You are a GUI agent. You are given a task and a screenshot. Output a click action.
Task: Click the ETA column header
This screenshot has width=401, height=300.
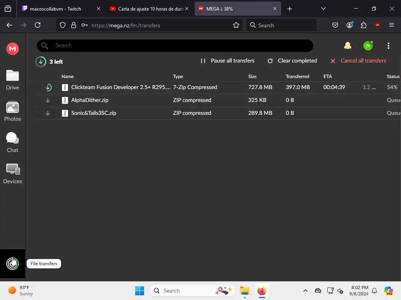pos(328,76)
